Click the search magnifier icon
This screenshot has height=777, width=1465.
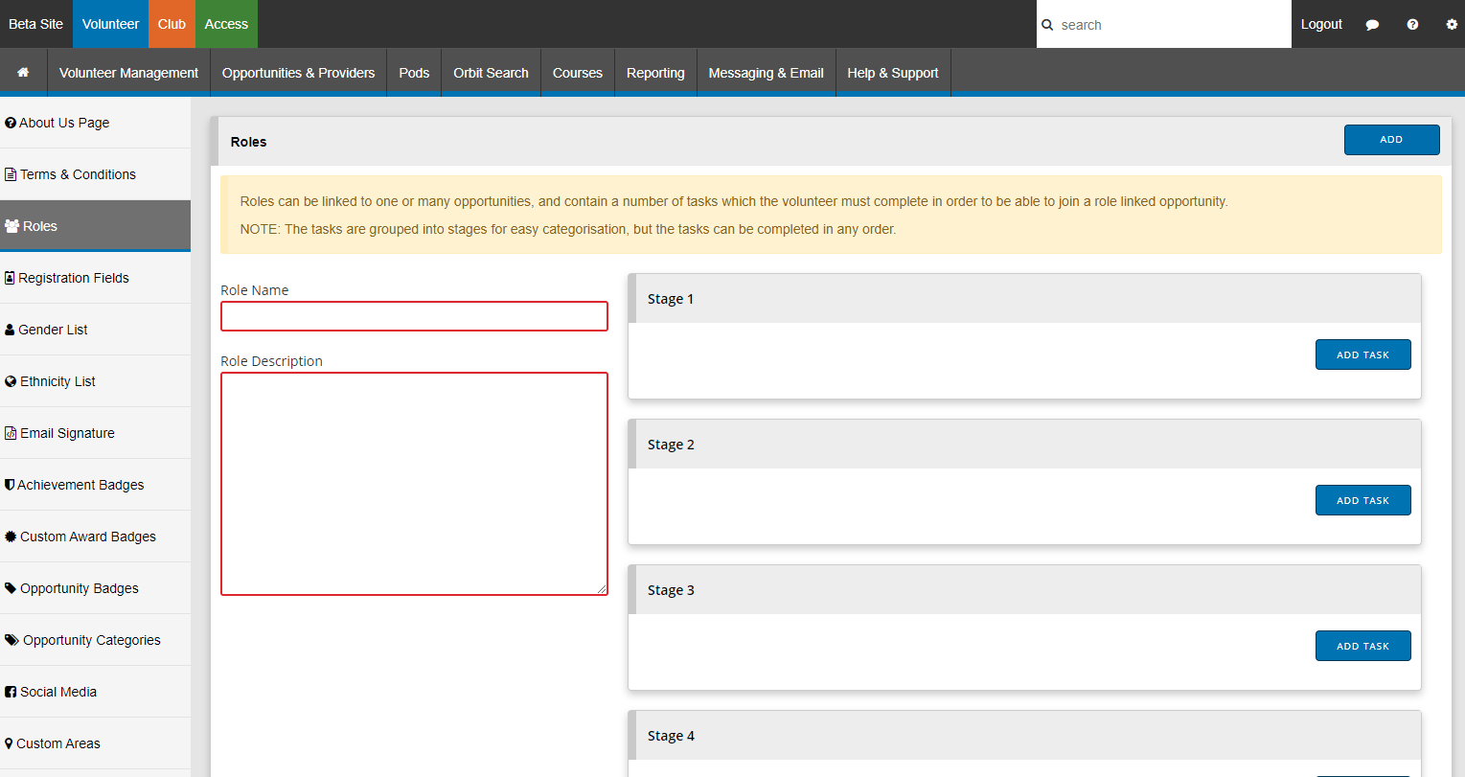click(1047, 25)
